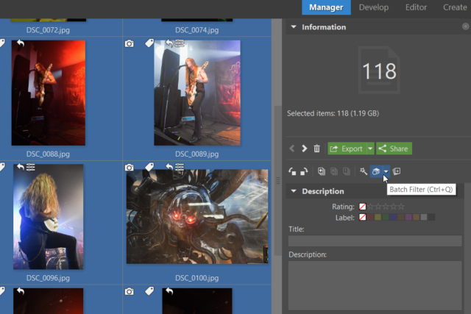This screenshot has width=471, height=314.
Task: Rotate selected photos right
Action: click(304, 171)
